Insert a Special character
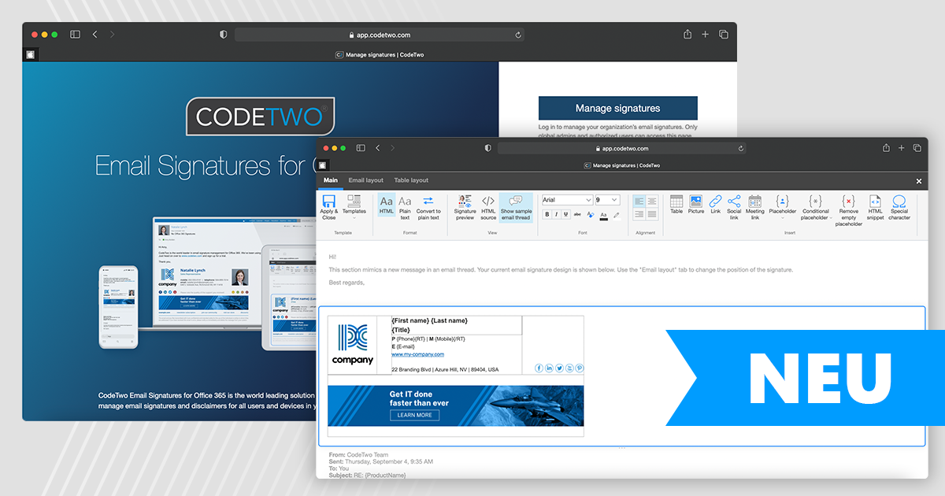 click(x=899, y=203)
